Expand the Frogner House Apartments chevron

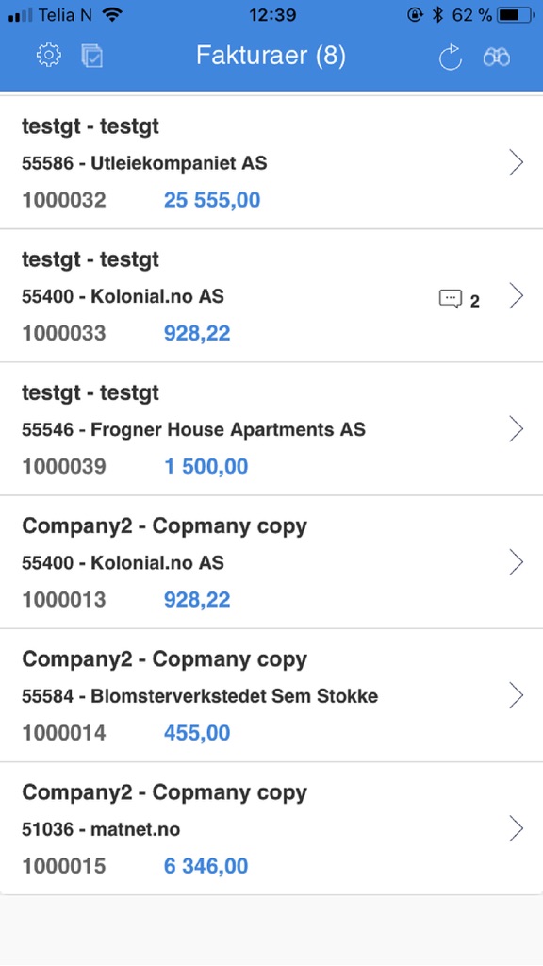(x=517, y=429)
